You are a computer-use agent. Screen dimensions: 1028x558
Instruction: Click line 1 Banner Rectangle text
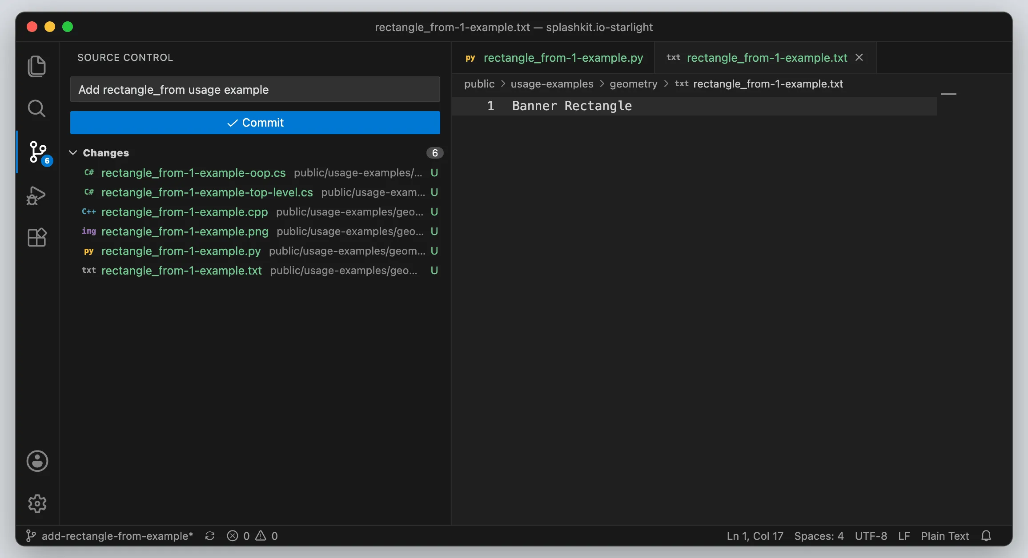(x=572, y=106)
